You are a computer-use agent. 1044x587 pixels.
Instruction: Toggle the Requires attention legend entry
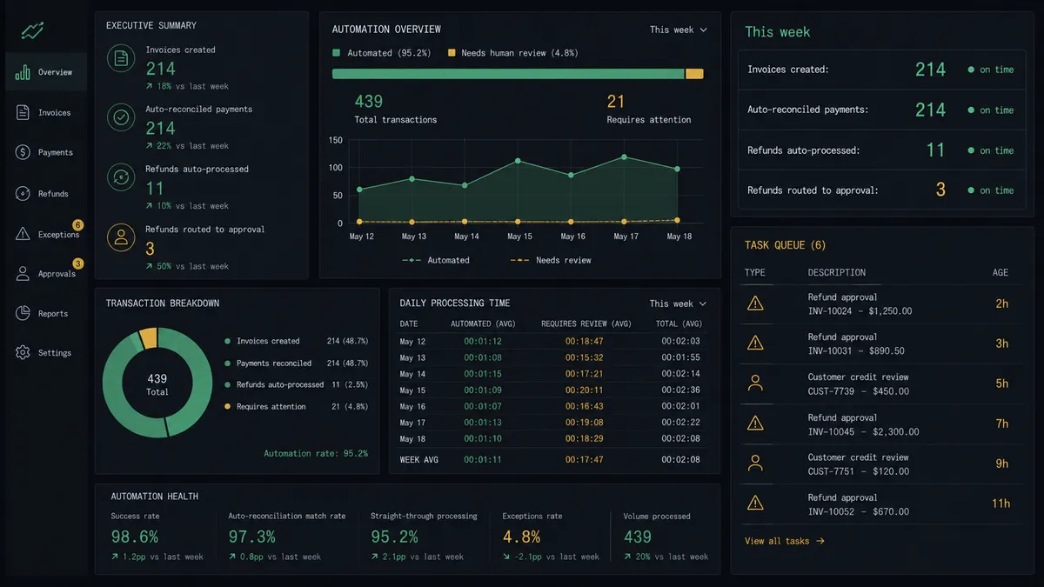pos(296,406)
